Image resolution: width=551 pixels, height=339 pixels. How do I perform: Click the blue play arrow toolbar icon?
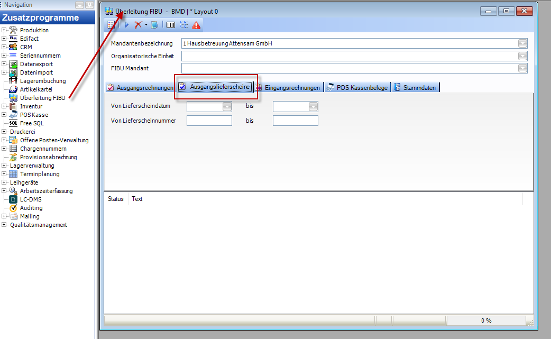(127, 25)
